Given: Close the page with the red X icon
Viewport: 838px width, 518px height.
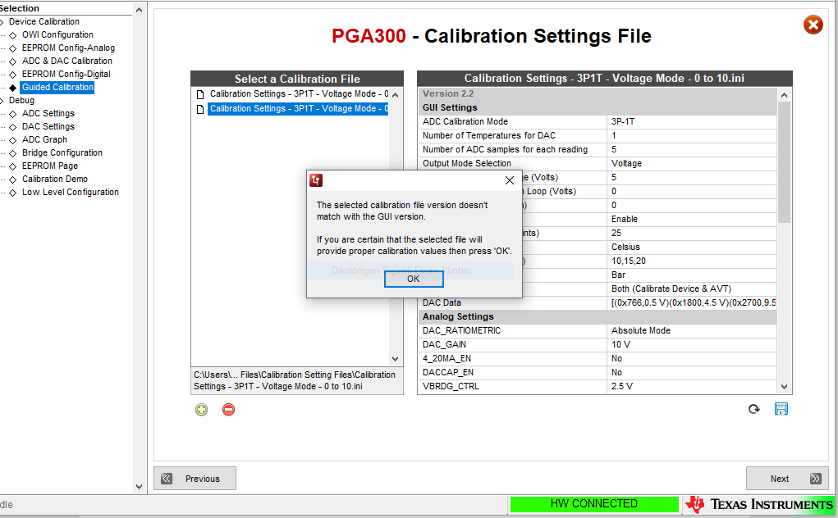Looking at the screenshot, I should (813, 25).
